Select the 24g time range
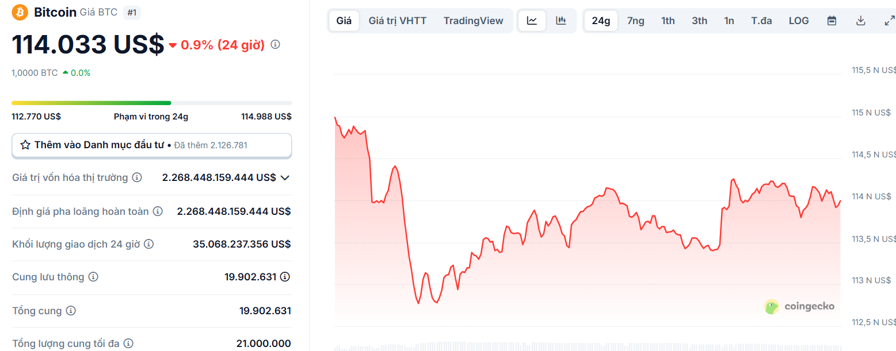This screenshot has height=351, width=896. point(601,21)
